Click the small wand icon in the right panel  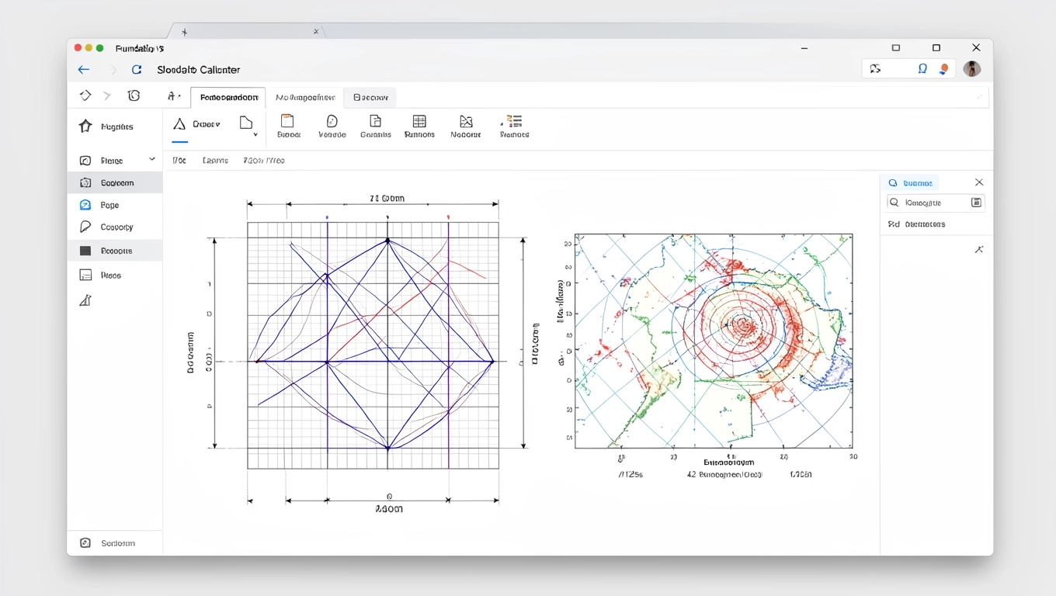tap(978, 250)
